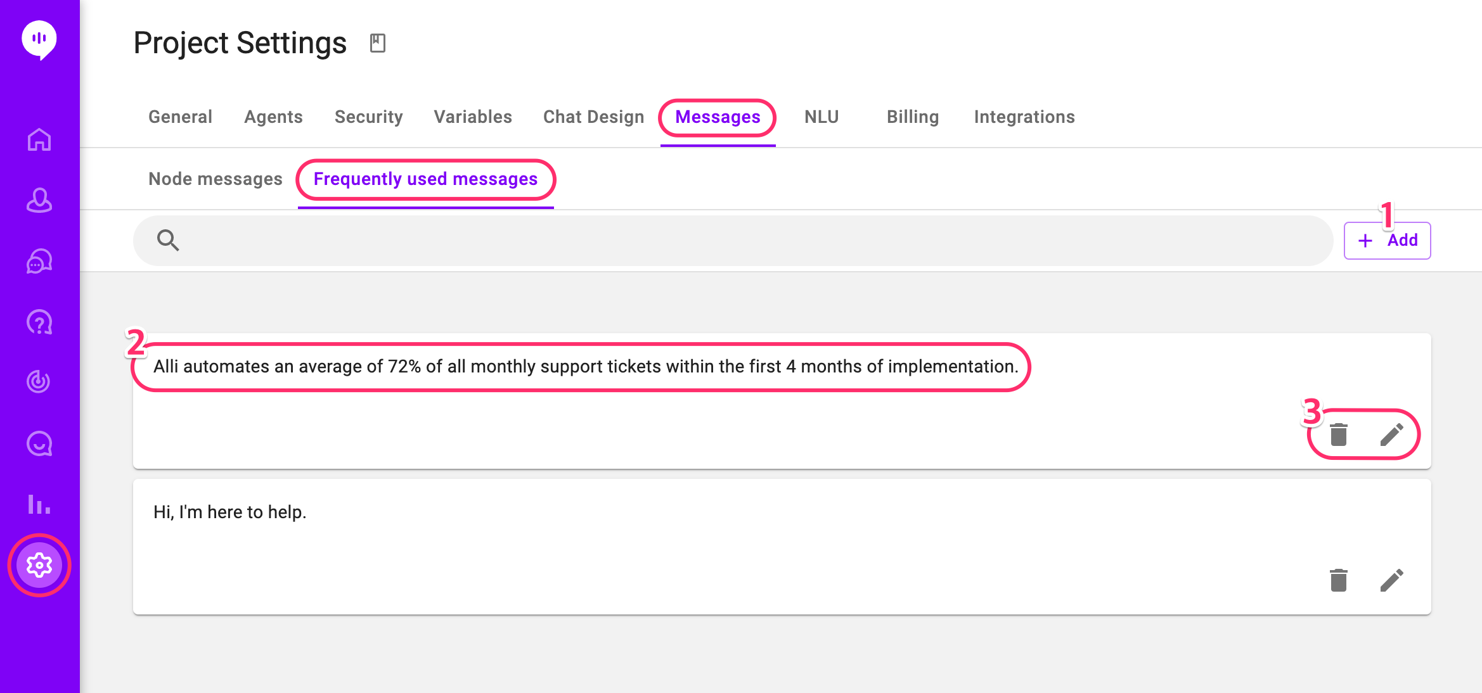Image resolution: width=1482 pixels, height=693 pixels.
Task: Open the home dashboard sidebar icon
Action: tap(39, 139)
